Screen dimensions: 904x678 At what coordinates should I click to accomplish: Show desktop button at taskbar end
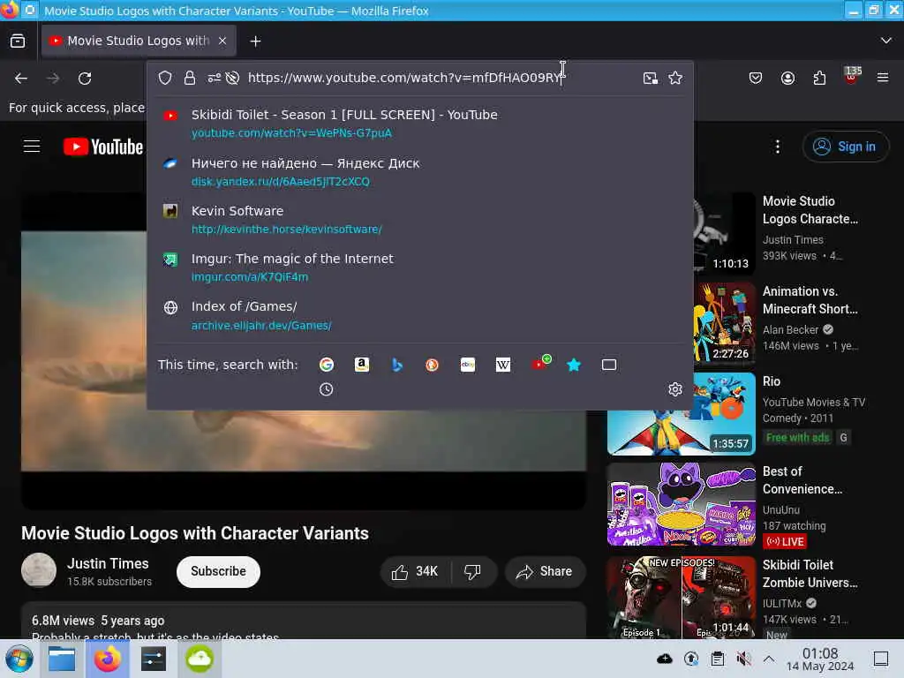pos(881,659)
